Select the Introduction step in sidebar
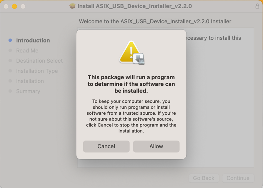 [33, 40]
